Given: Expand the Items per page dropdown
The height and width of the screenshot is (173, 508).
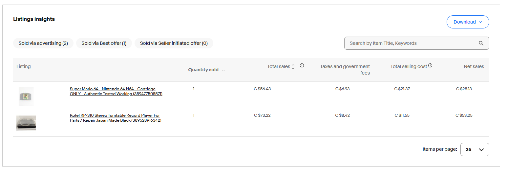Looking at the screenshot, I should pyautogui.click(x=475, y=149).
